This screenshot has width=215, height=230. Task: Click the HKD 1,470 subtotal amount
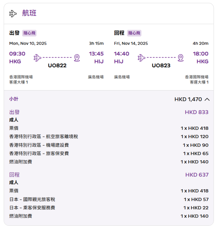[188, 99]
